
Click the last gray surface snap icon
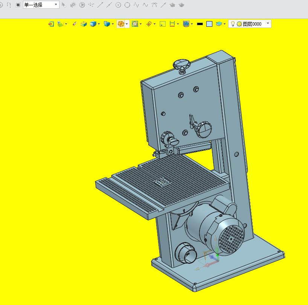pyautogui.click(x=181, y=5)
